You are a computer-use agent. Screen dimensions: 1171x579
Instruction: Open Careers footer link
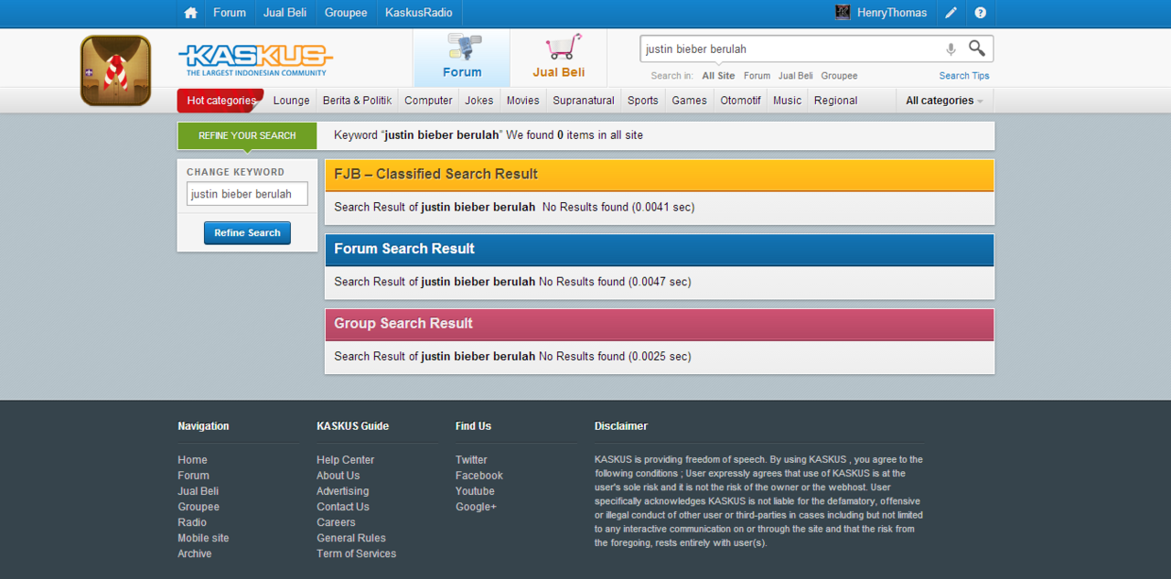(x=336, y=522)
